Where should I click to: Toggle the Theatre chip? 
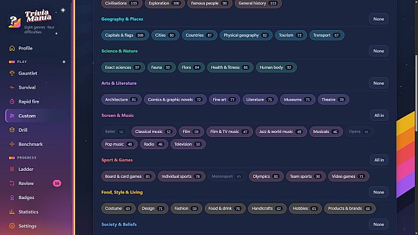coord(333,100)
